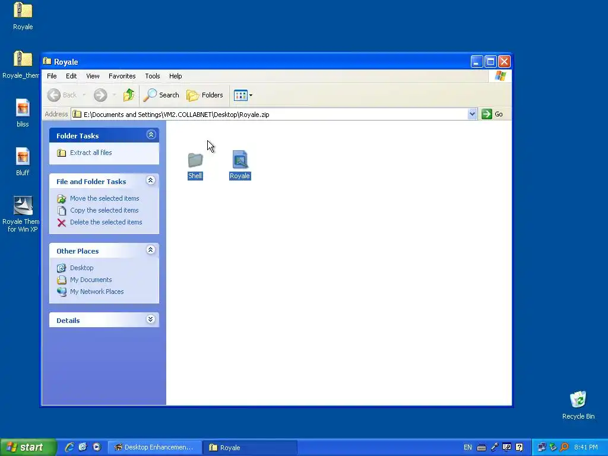The image size is (608, 456).
Task: Click the 8:41 PM clock
Action: (586, 448)
